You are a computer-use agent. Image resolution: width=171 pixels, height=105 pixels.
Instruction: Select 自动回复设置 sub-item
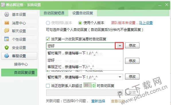click(19, 72)
